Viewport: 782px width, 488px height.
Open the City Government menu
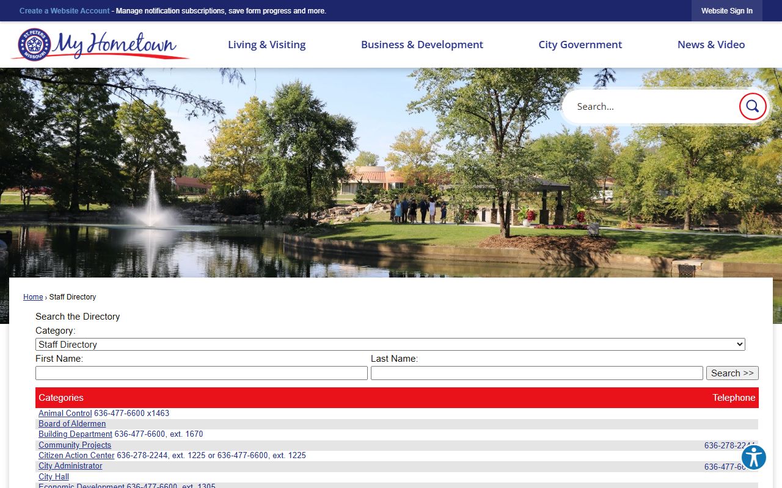580,45
